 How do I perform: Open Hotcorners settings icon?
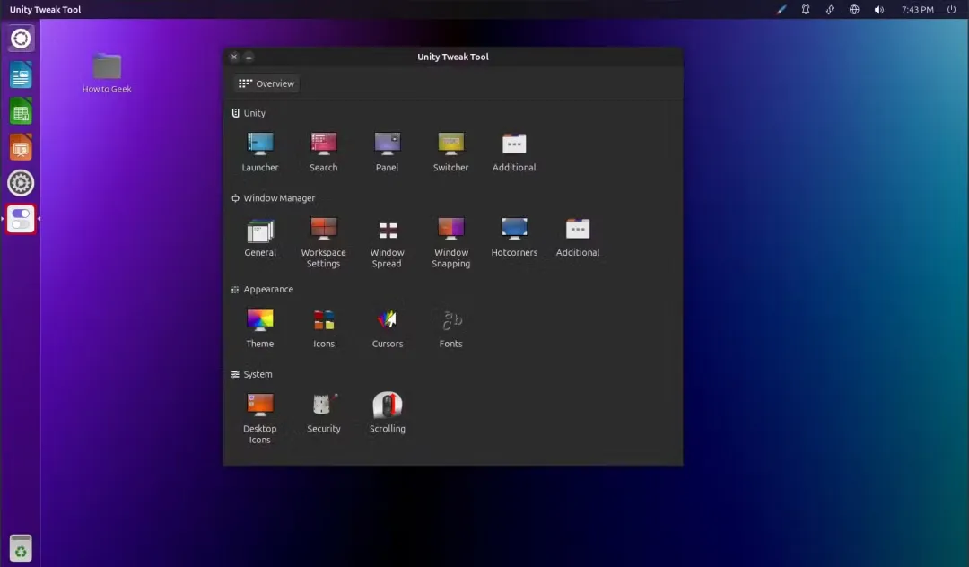pyautogui.click(x=514, y=237)
